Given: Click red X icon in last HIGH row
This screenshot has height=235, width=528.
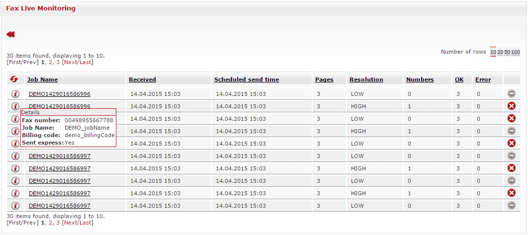Looking at the screenshot, I should [511, 193].
